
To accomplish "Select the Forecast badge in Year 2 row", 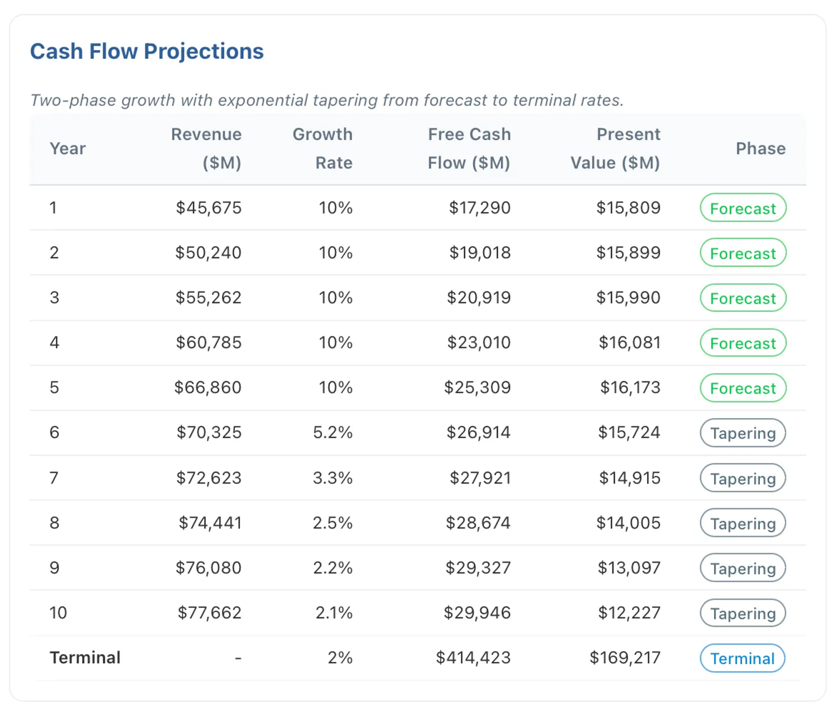I will pyautogui.click(x=743, y=253).
